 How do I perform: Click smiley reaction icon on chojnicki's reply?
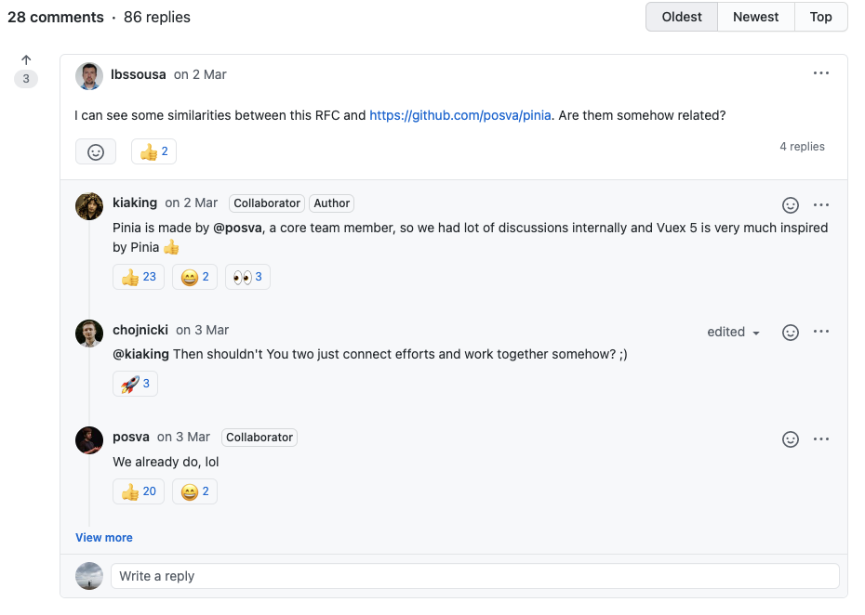tap(791, 332)
